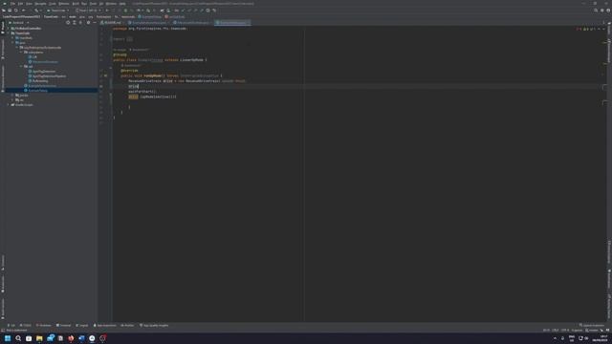
Task: Click the Debug bug icon
Action: coord(125,11)
